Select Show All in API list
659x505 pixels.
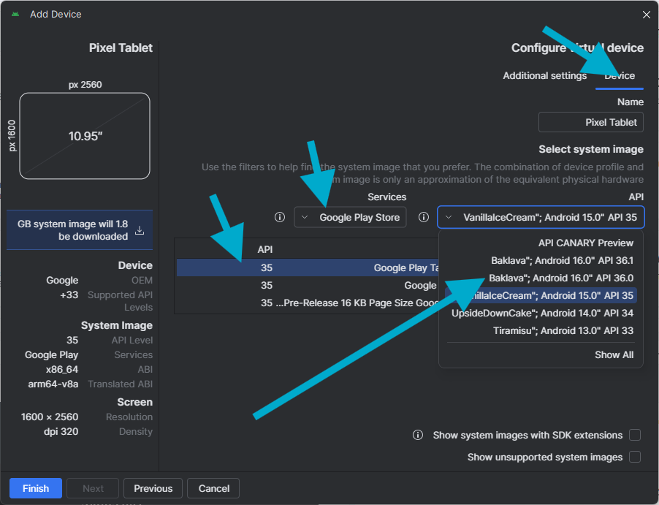pyautogui.click(x=614, y=354)
